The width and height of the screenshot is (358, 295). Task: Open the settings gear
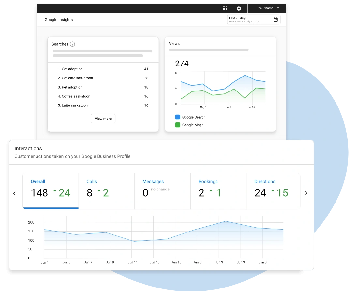click(x=239, y=8)
